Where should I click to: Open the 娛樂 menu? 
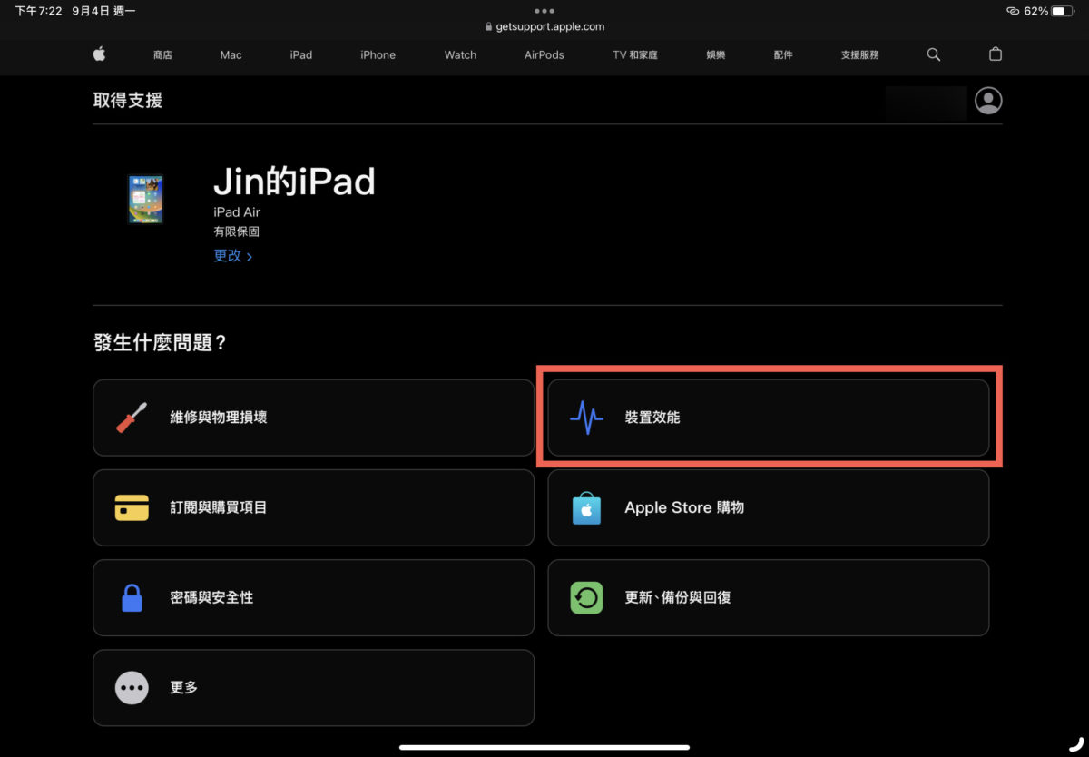[716, 54]
